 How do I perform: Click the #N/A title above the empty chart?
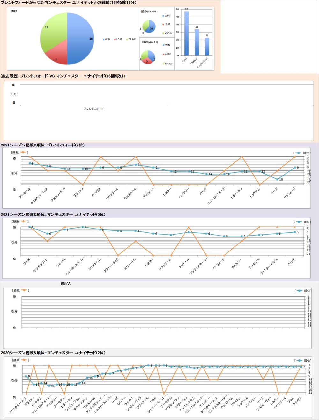(66, 284)
